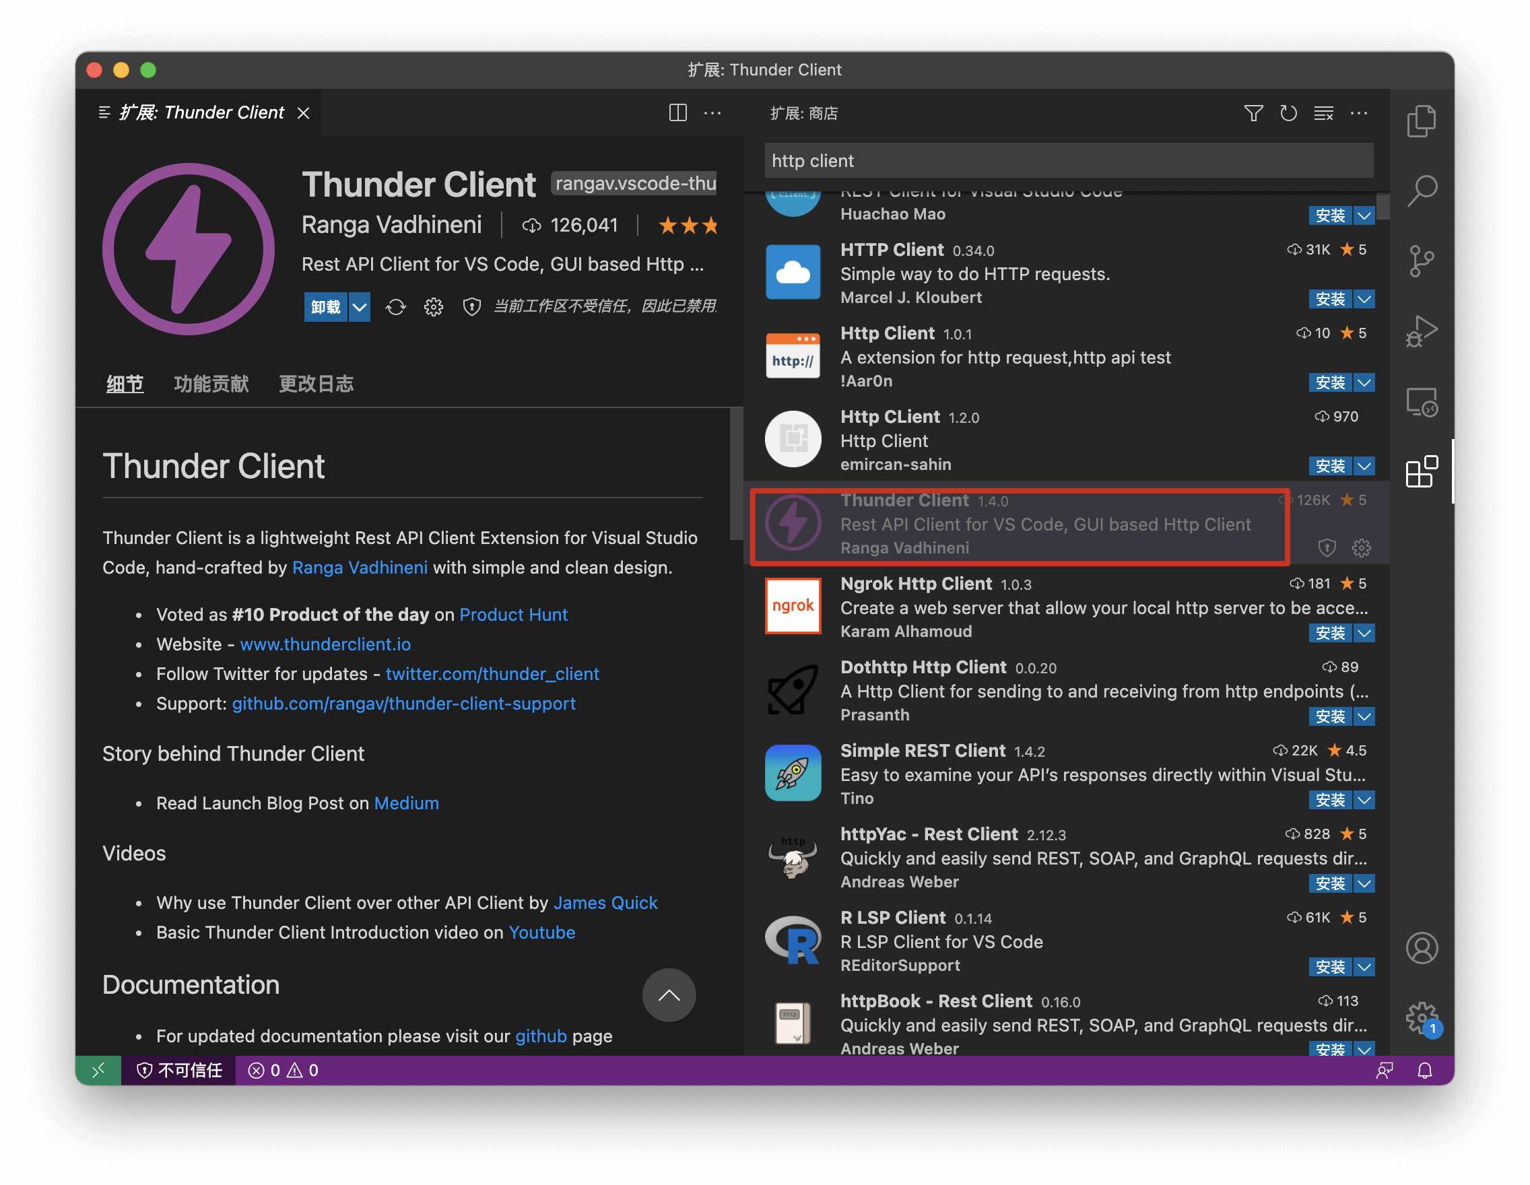Open Source Control view icon
Viewport: 1530px width, 1185px height.
(x=1421, y=261)
